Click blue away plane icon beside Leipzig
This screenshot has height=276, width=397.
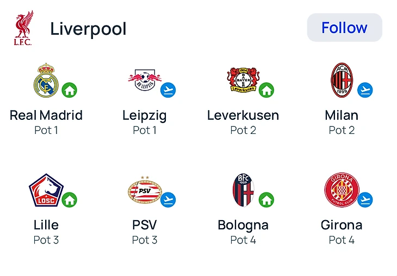[168, 90]
